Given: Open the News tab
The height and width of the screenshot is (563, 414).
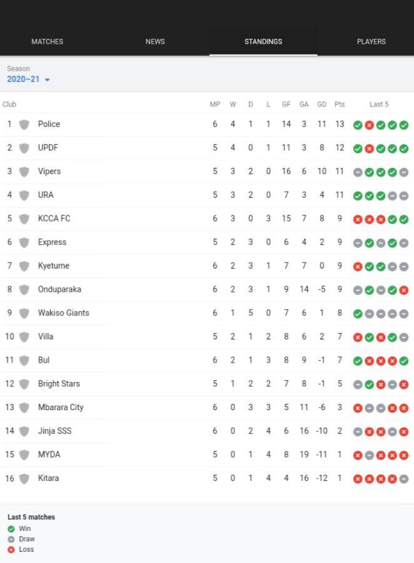Looking at the screenshot, I should (155, 42).
